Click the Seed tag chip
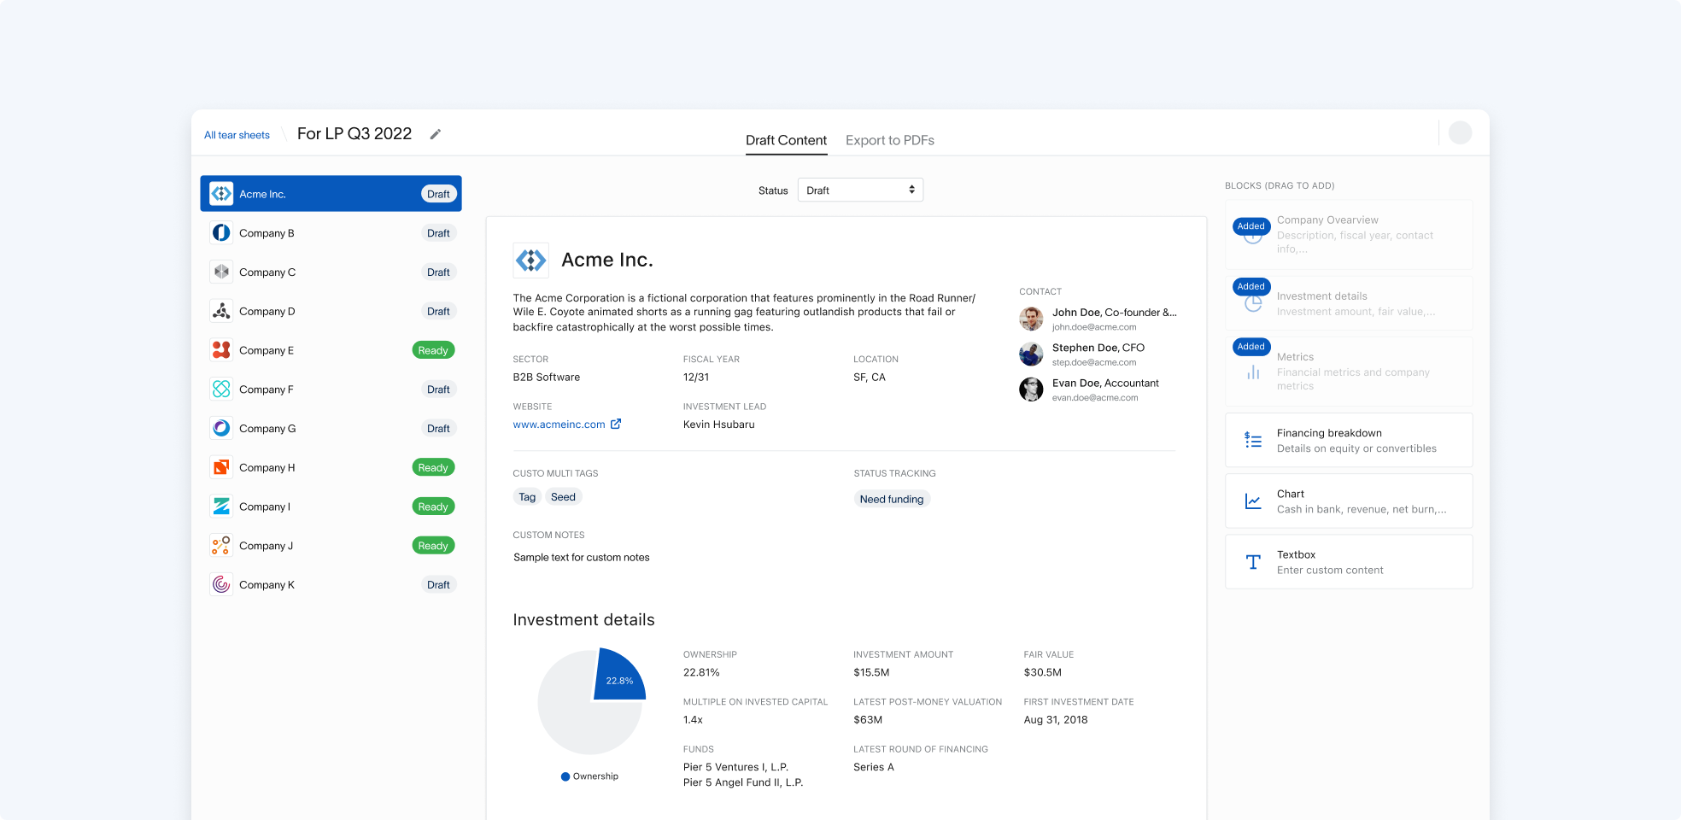This screenshot has height=820, width=1681. pos(563,497)
